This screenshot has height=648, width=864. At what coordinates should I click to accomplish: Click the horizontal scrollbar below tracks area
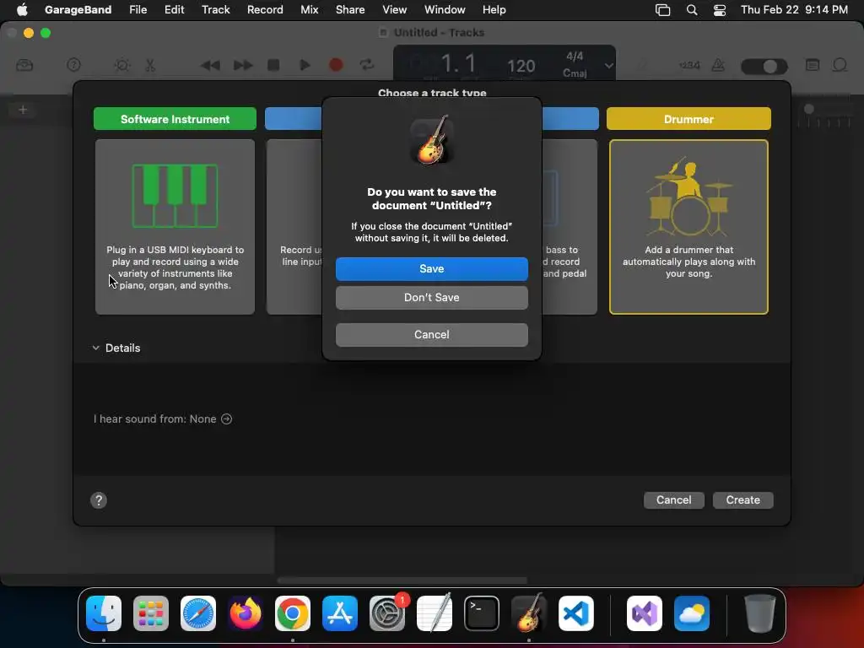point(402,580)
